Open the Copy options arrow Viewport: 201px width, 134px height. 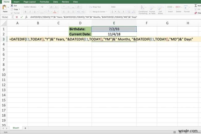[x=19, y=9]
